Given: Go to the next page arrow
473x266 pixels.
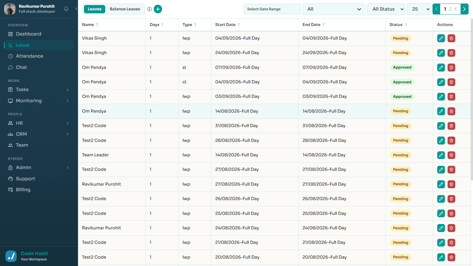Looking at the screenshot, I should (x=464, y=9).
